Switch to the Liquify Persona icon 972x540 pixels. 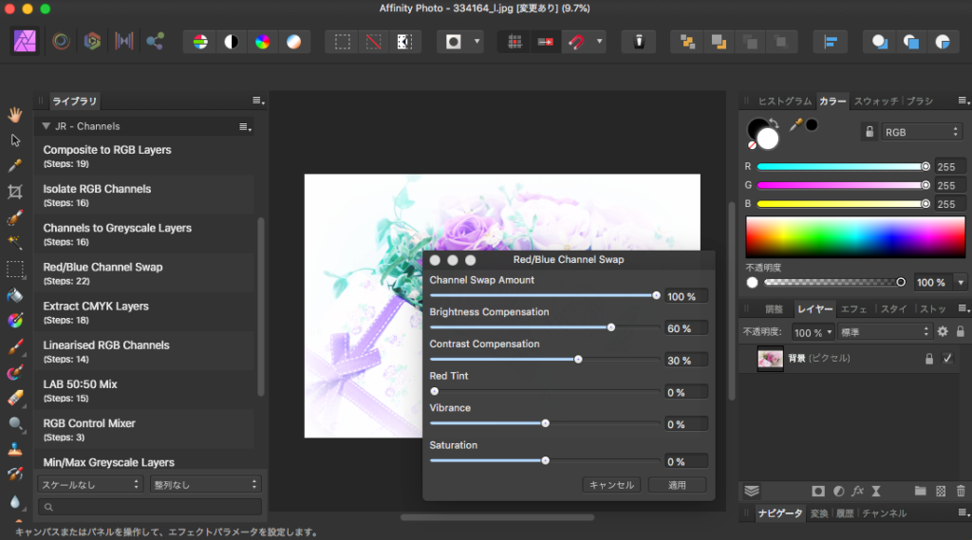tap(61, 42)
